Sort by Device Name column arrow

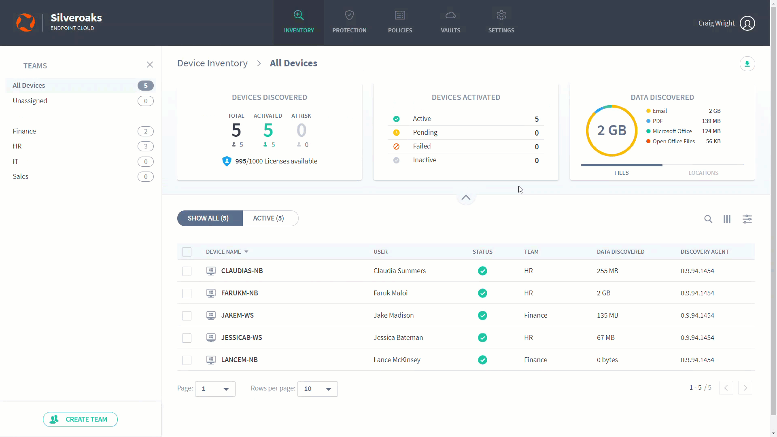click(x=246, y=252)
